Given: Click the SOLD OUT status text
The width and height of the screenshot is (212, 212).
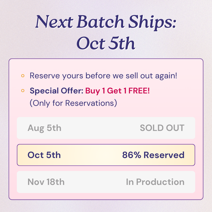Looking at the screenshot, I should (162, 128).
